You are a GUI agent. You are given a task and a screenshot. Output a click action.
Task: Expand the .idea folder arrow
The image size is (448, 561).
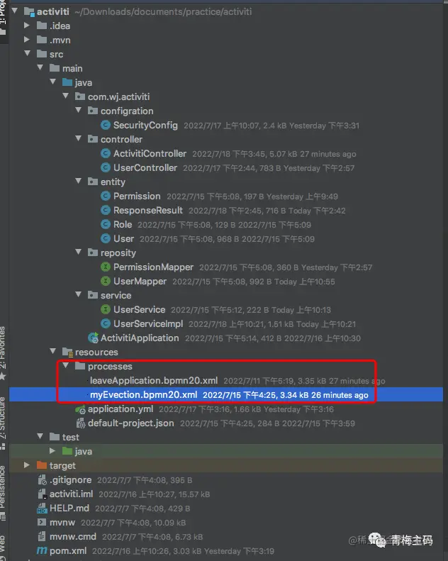27,25
